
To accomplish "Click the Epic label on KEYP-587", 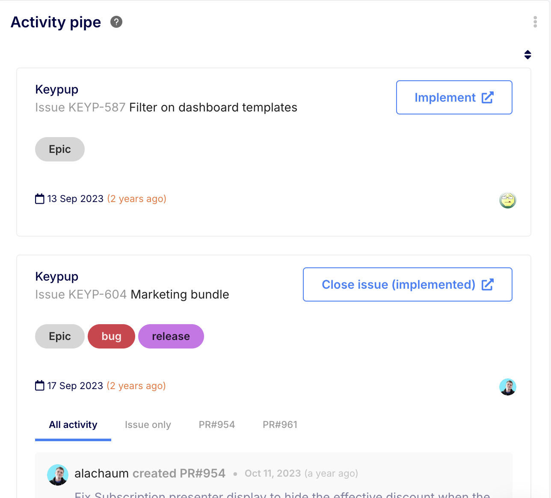I will (60, 149).
